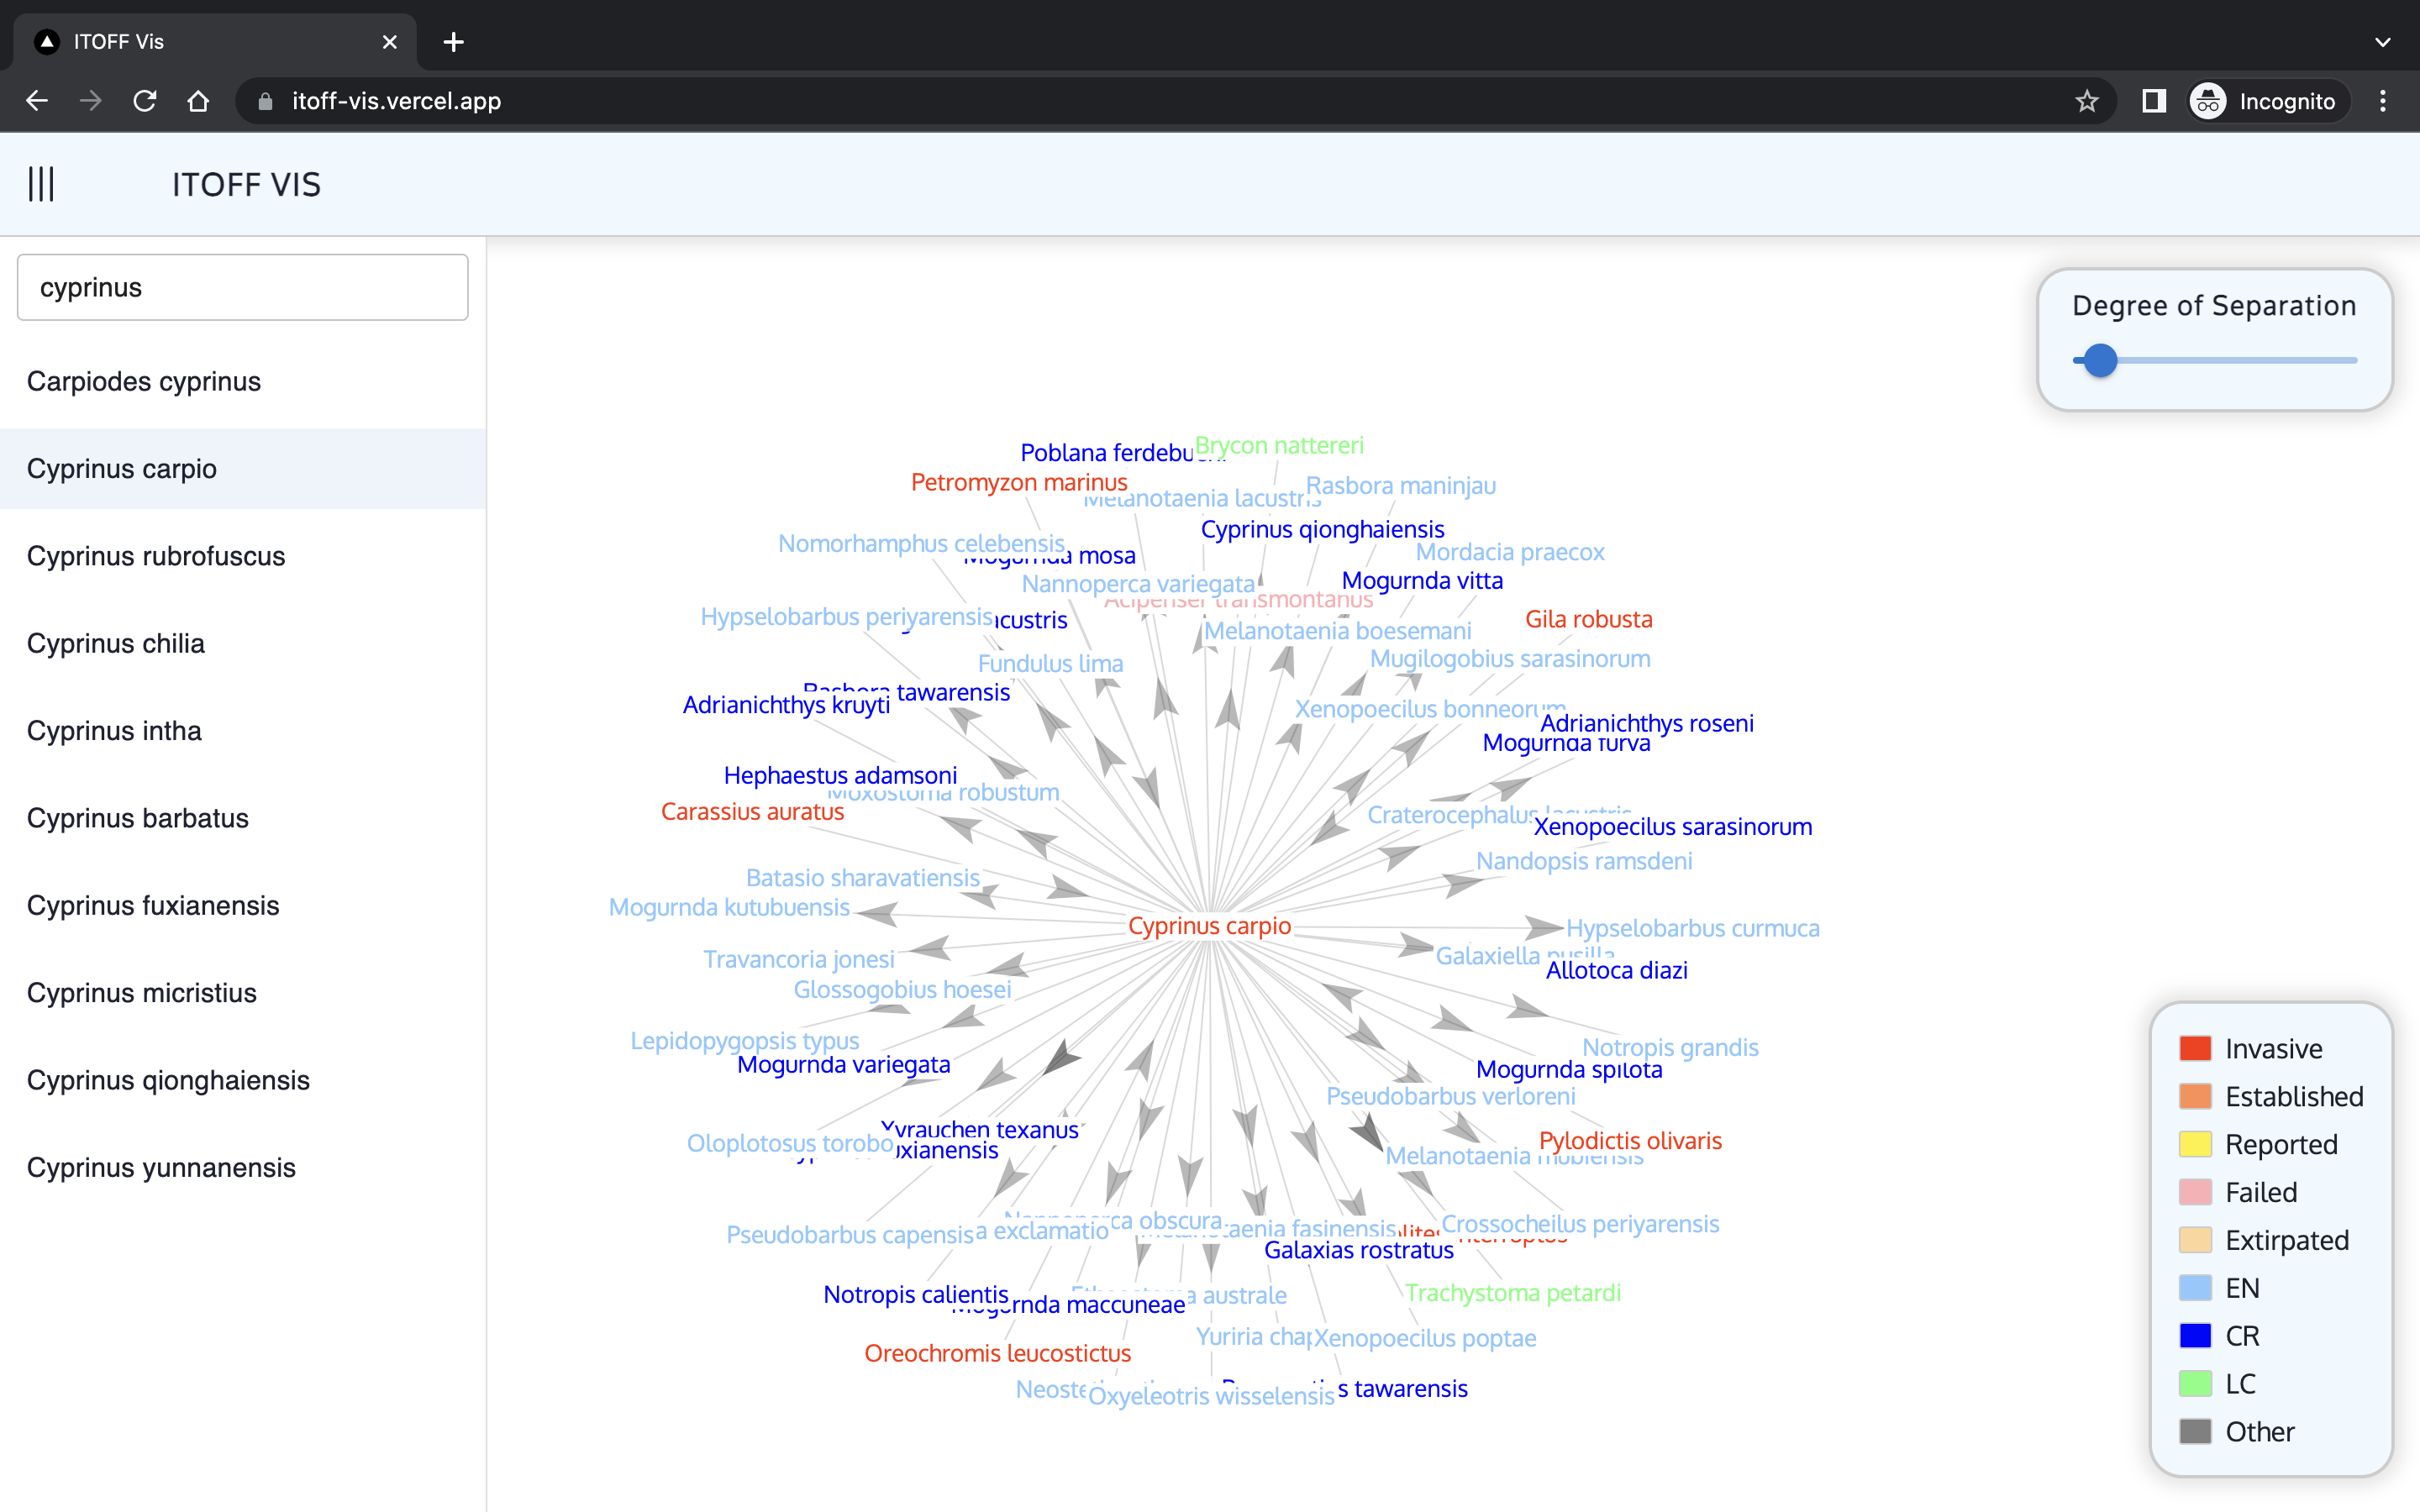
Task: Open a new tab with the plus icon
Action: point(453,42)
